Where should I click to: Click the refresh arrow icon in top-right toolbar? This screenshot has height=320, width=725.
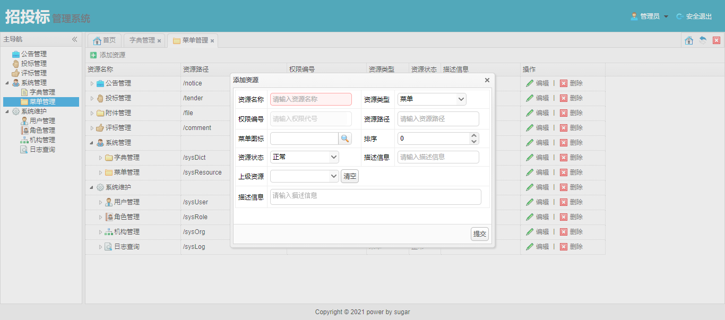(703, 40)
